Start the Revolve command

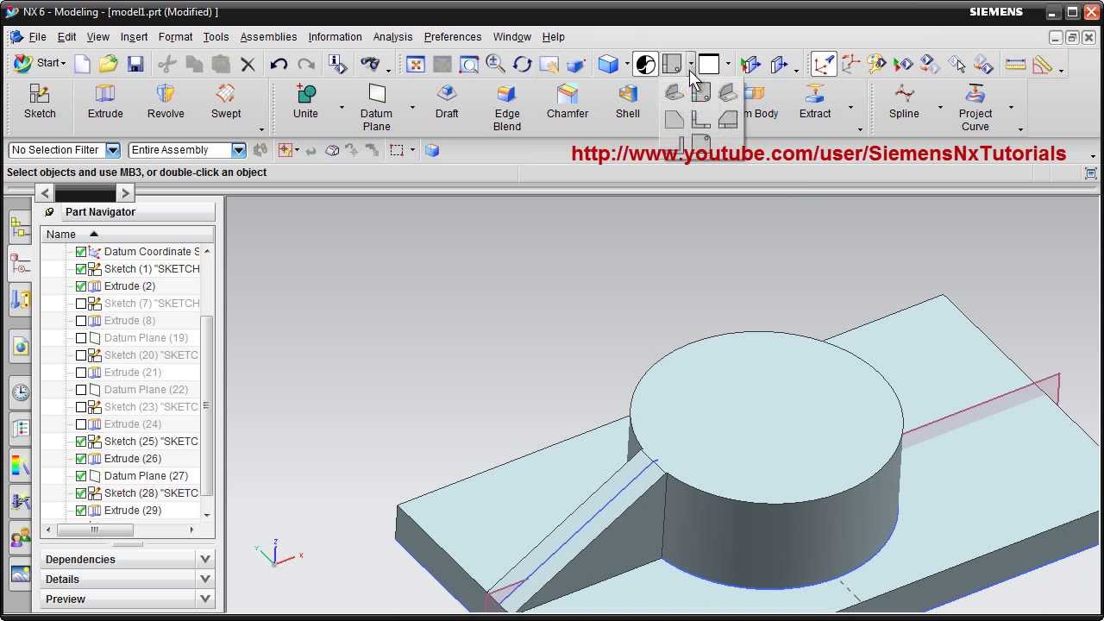tap(166, 103)
